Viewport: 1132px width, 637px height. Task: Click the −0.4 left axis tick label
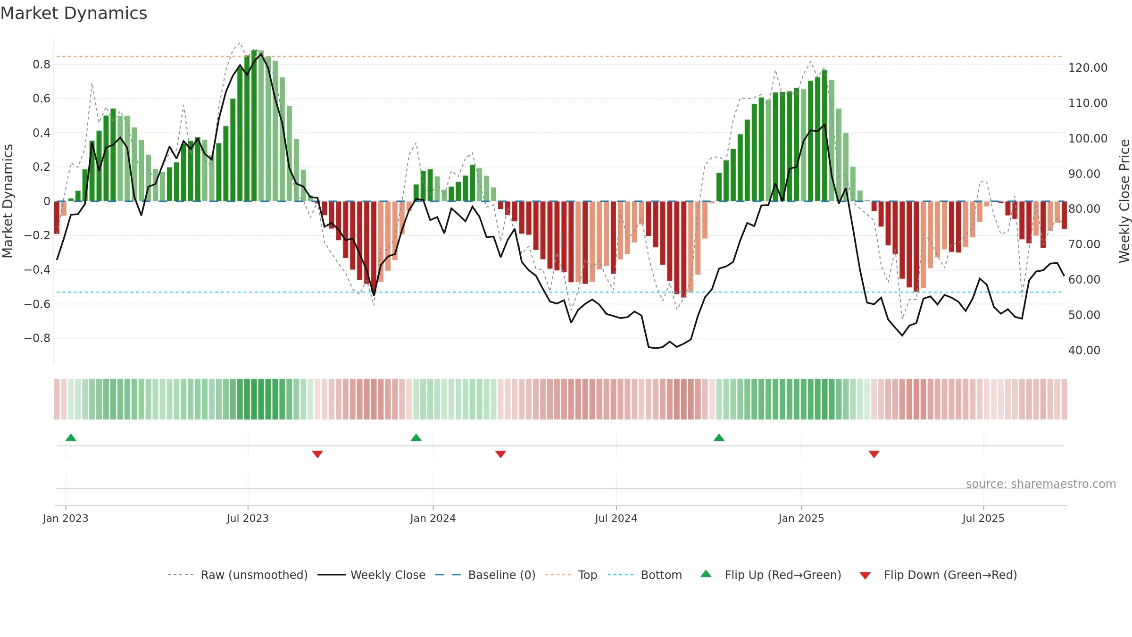pos(37,269)
